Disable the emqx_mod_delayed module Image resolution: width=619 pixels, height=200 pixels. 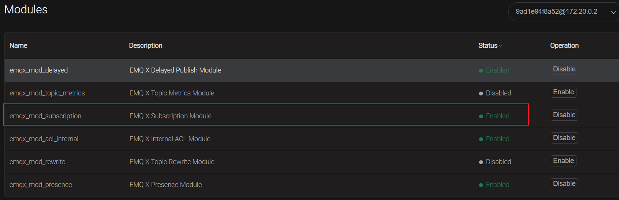click(x=564, y=69)
